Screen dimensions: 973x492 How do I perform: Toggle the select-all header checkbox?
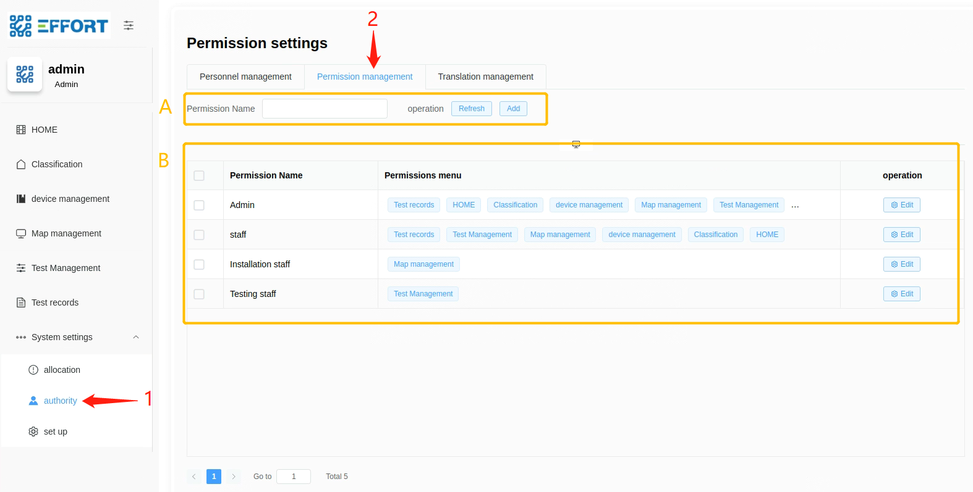coord(199,175)
